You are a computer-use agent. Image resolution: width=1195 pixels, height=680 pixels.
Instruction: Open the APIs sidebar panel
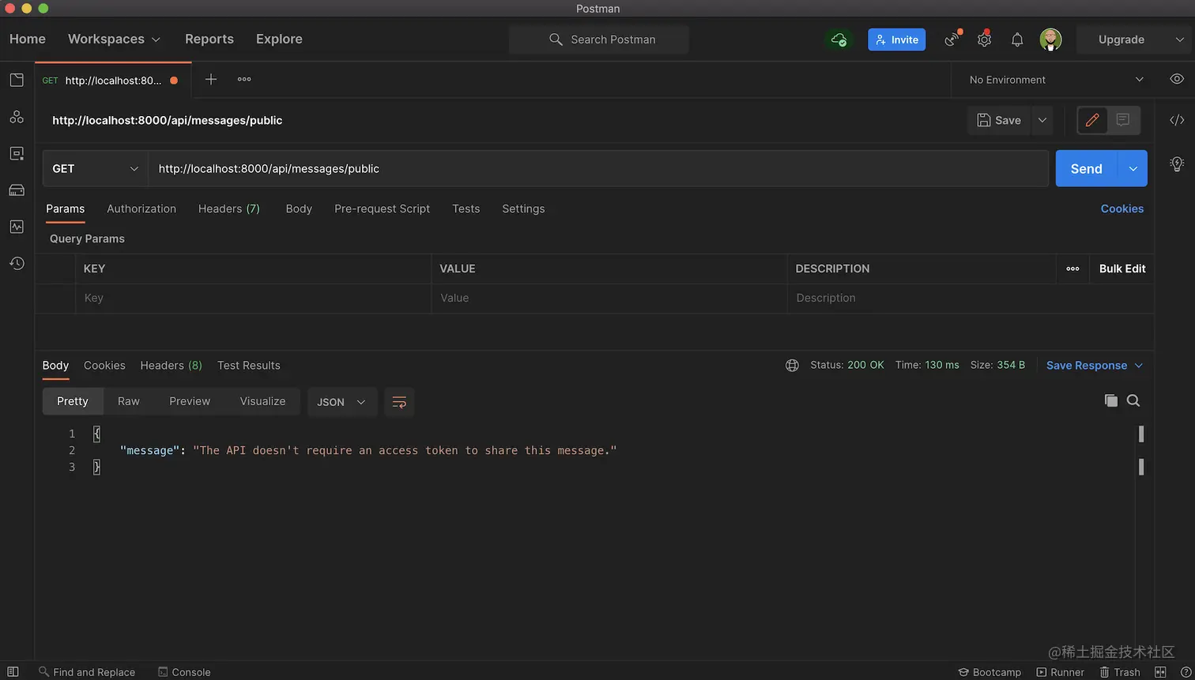pyautogui.click(x=17, y=116)
